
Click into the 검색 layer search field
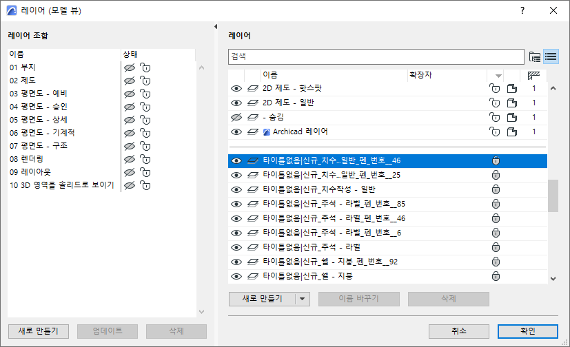[x=376, y=56]
